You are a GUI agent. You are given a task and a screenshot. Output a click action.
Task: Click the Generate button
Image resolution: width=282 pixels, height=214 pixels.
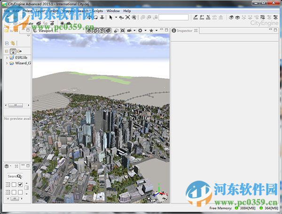[23, 24]
